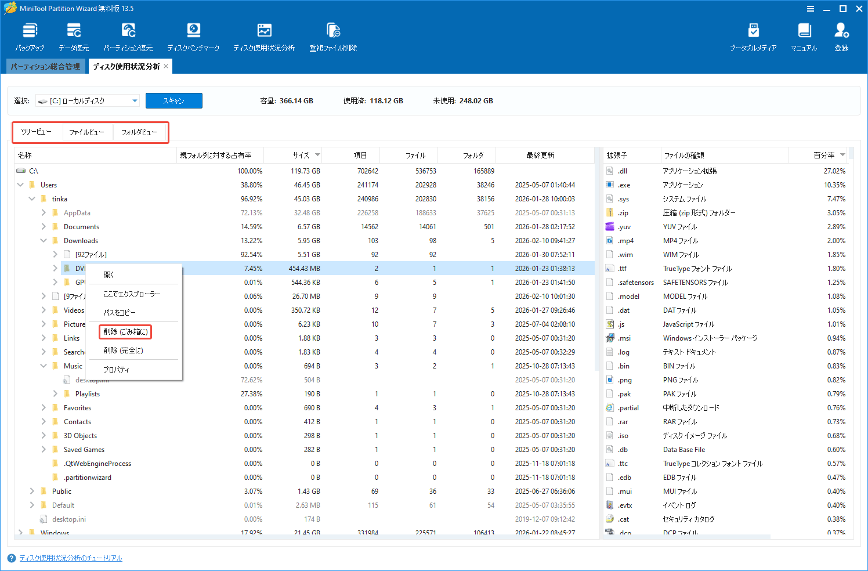
Task: Open the マニュアル (Manual) icon
Action: click(803, 36)
